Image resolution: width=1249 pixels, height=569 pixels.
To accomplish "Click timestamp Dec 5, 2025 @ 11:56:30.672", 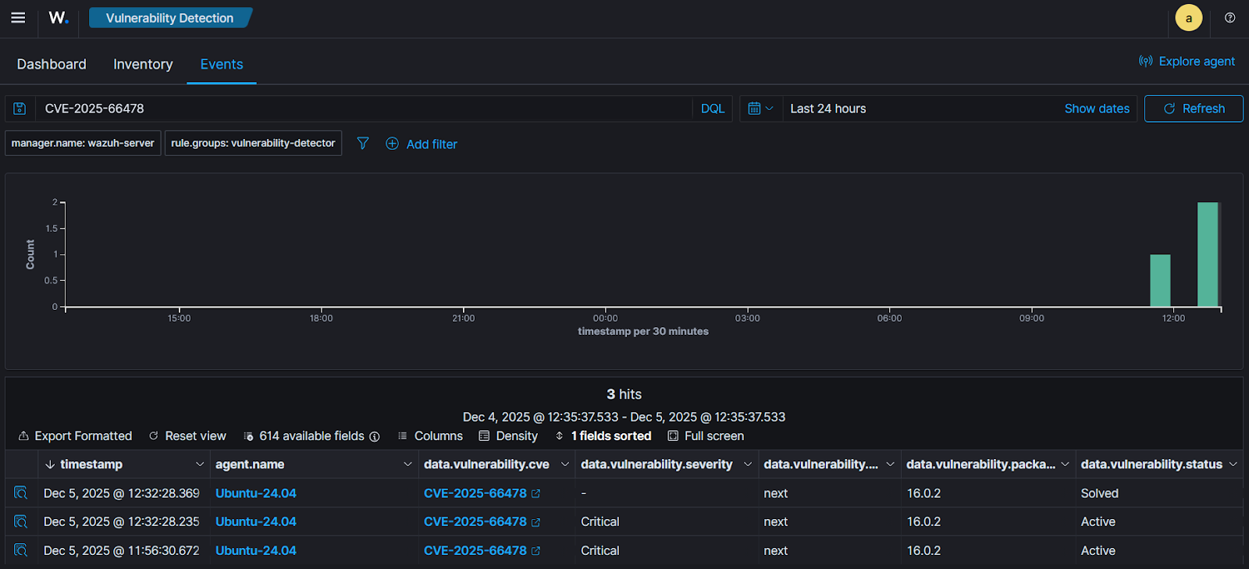I will point(122,550).
